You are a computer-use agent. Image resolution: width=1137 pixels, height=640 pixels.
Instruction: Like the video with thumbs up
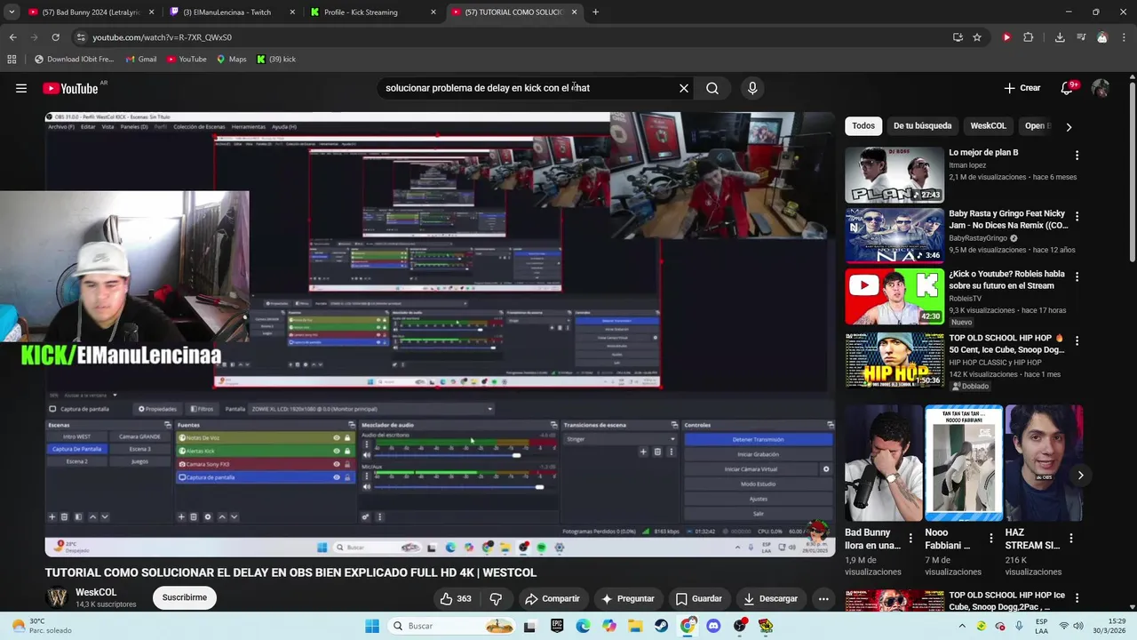[x=456, y=598]
